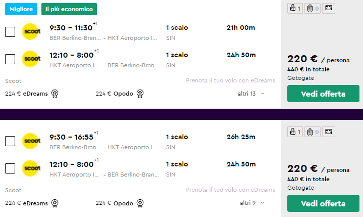Image resolution: width=363 pixels, height=217 pixels.
Task: Switch to the "Migliore" tab
Action: 21,9
